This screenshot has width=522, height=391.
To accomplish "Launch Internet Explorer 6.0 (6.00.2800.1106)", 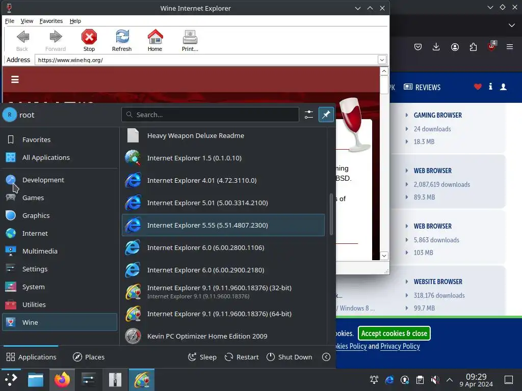I will (x=223, y=248).
